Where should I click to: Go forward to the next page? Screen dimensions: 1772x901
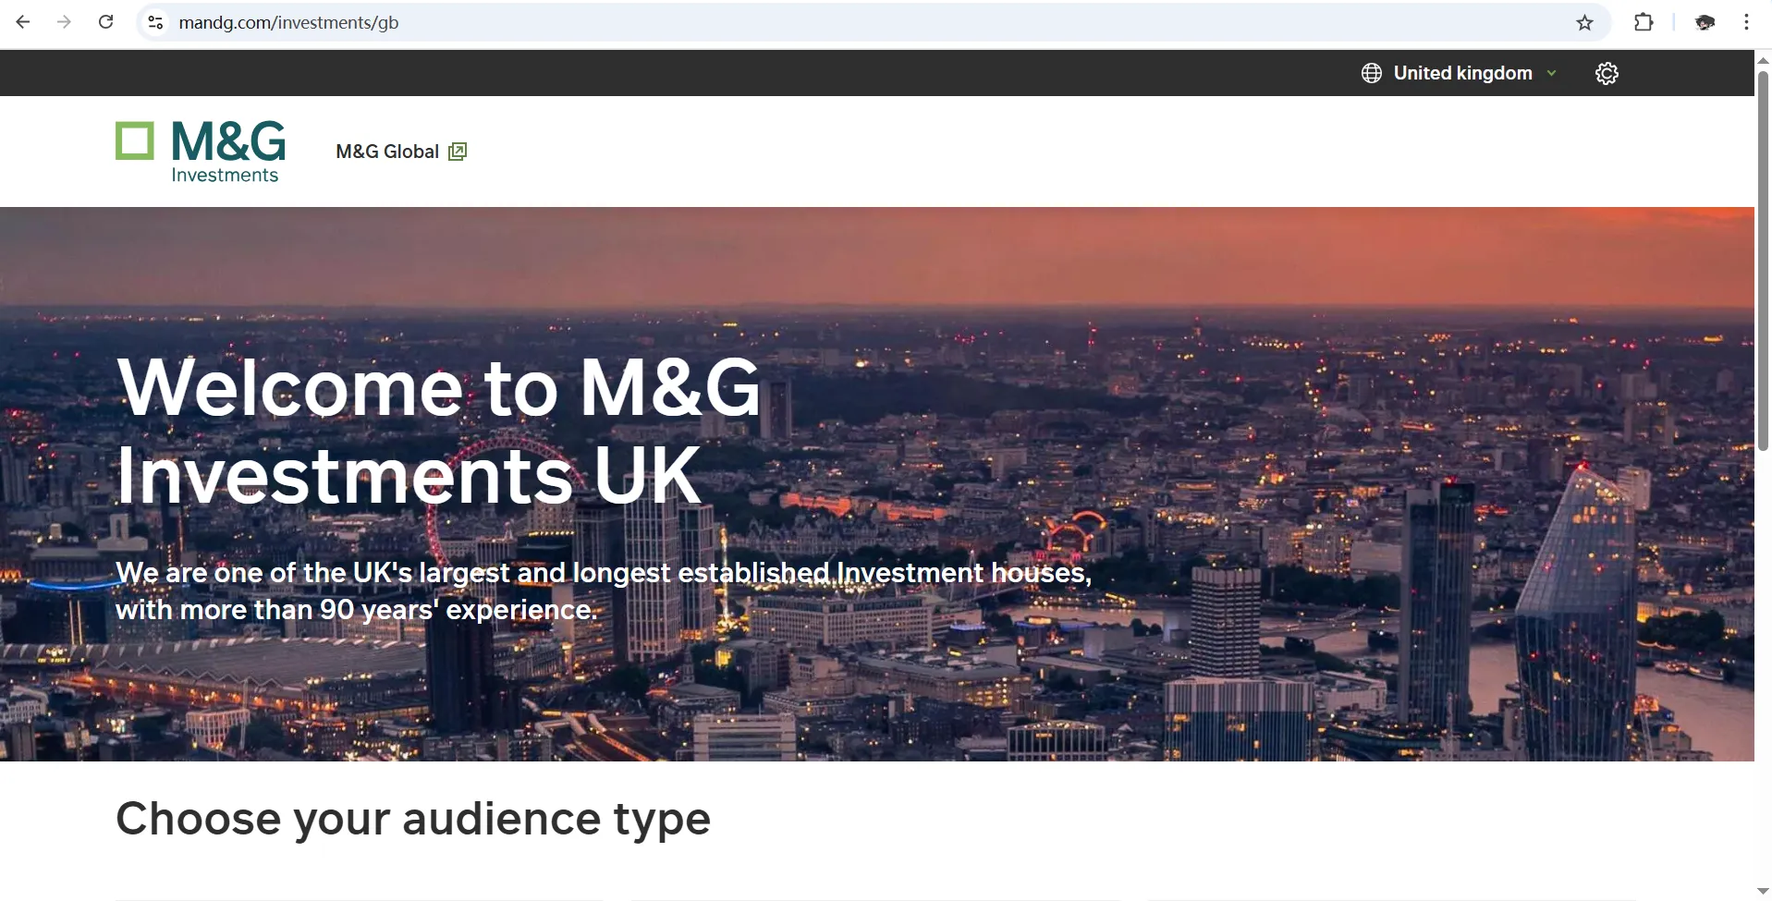click(x=64, y=22)
